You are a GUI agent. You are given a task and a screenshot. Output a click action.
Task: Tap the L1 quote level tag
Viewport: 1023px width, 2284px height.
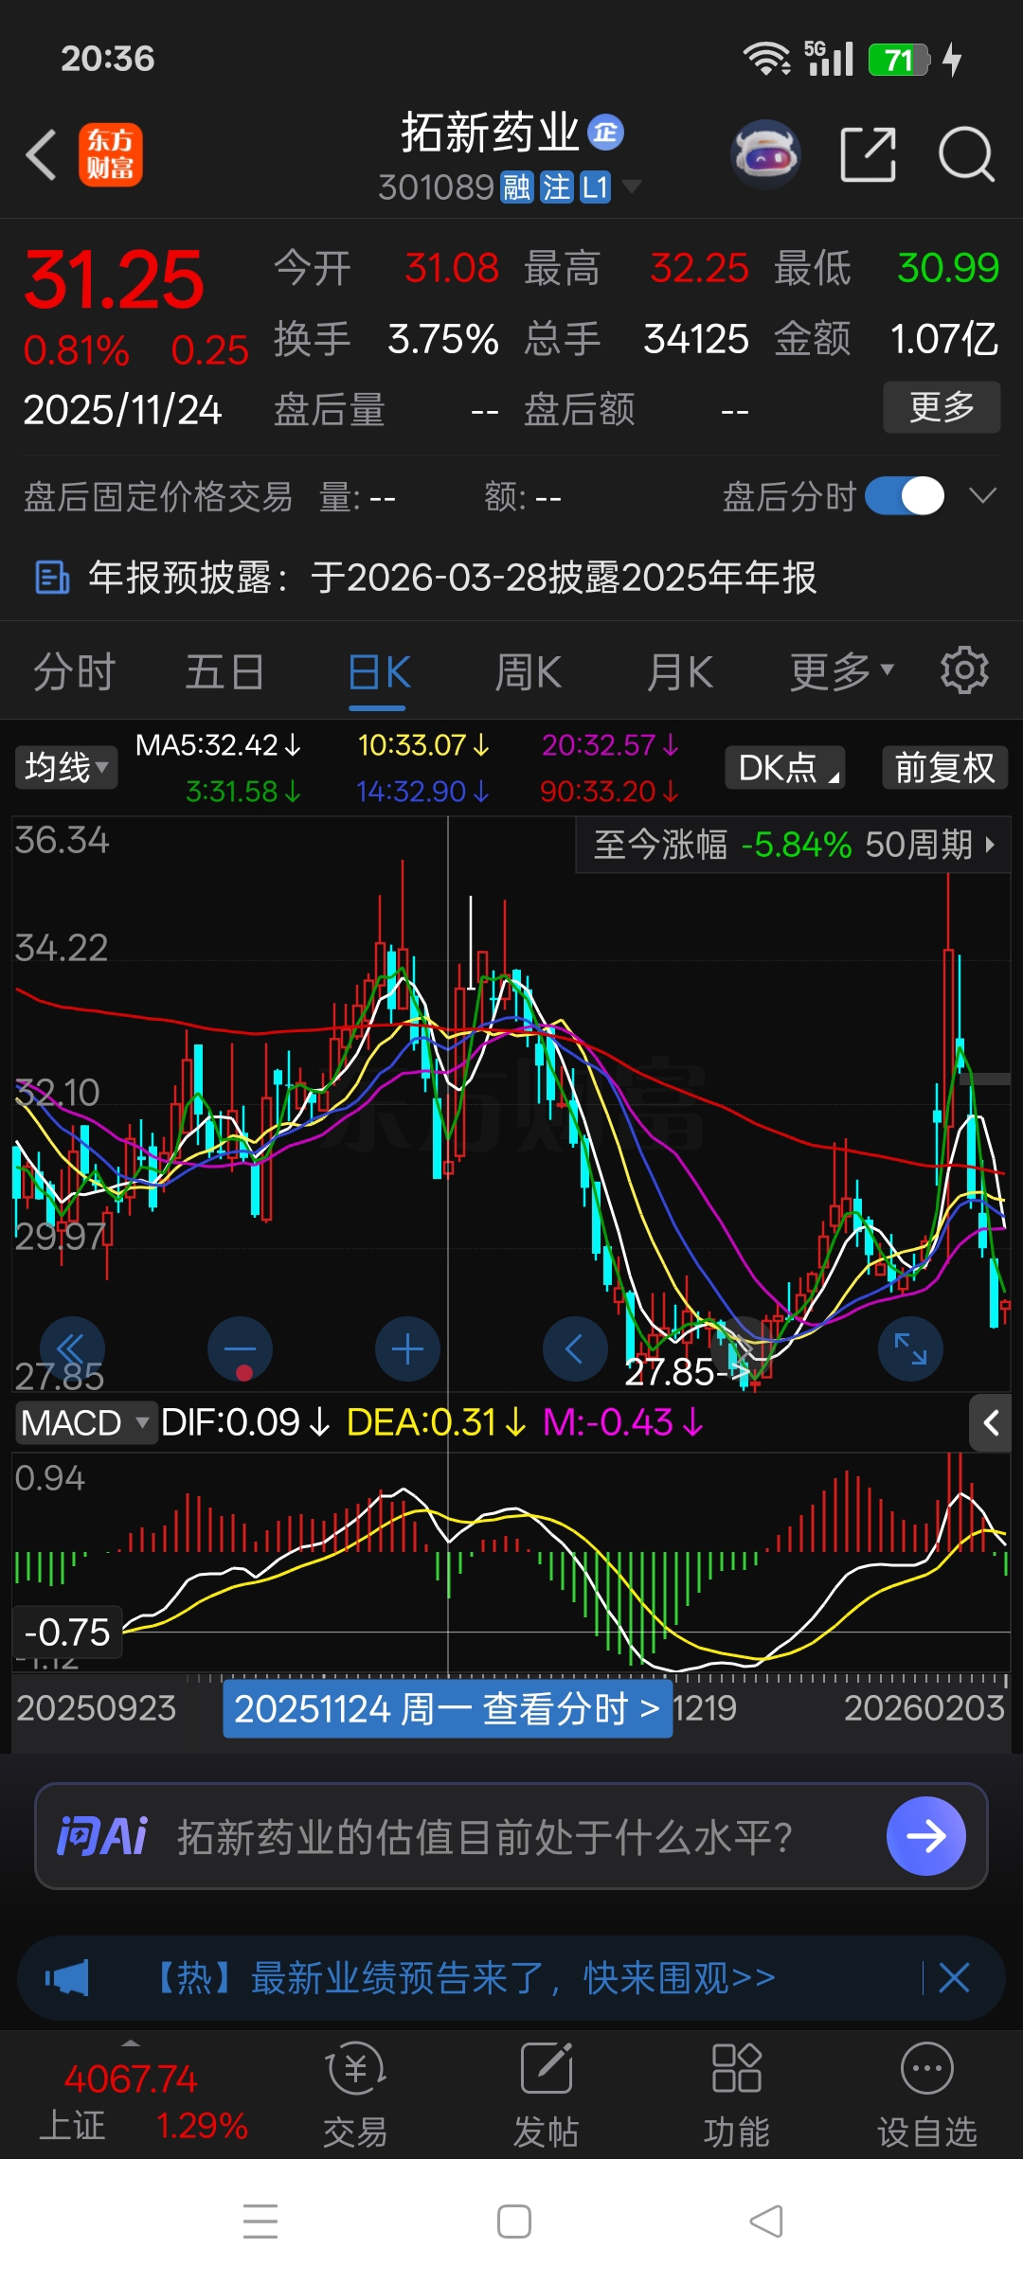click(x=595, y=187)
